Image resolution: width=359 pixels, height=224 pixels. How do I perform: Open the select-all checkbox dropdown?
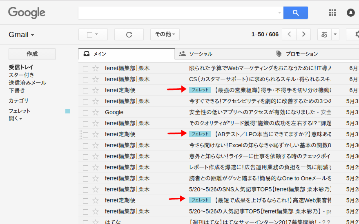97,34
